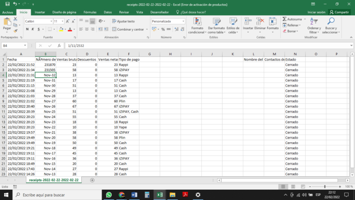The height and width of the screenshot is (200, 355).
Task: Click the Name Box showing B4
Action: (x=13, y=45)
